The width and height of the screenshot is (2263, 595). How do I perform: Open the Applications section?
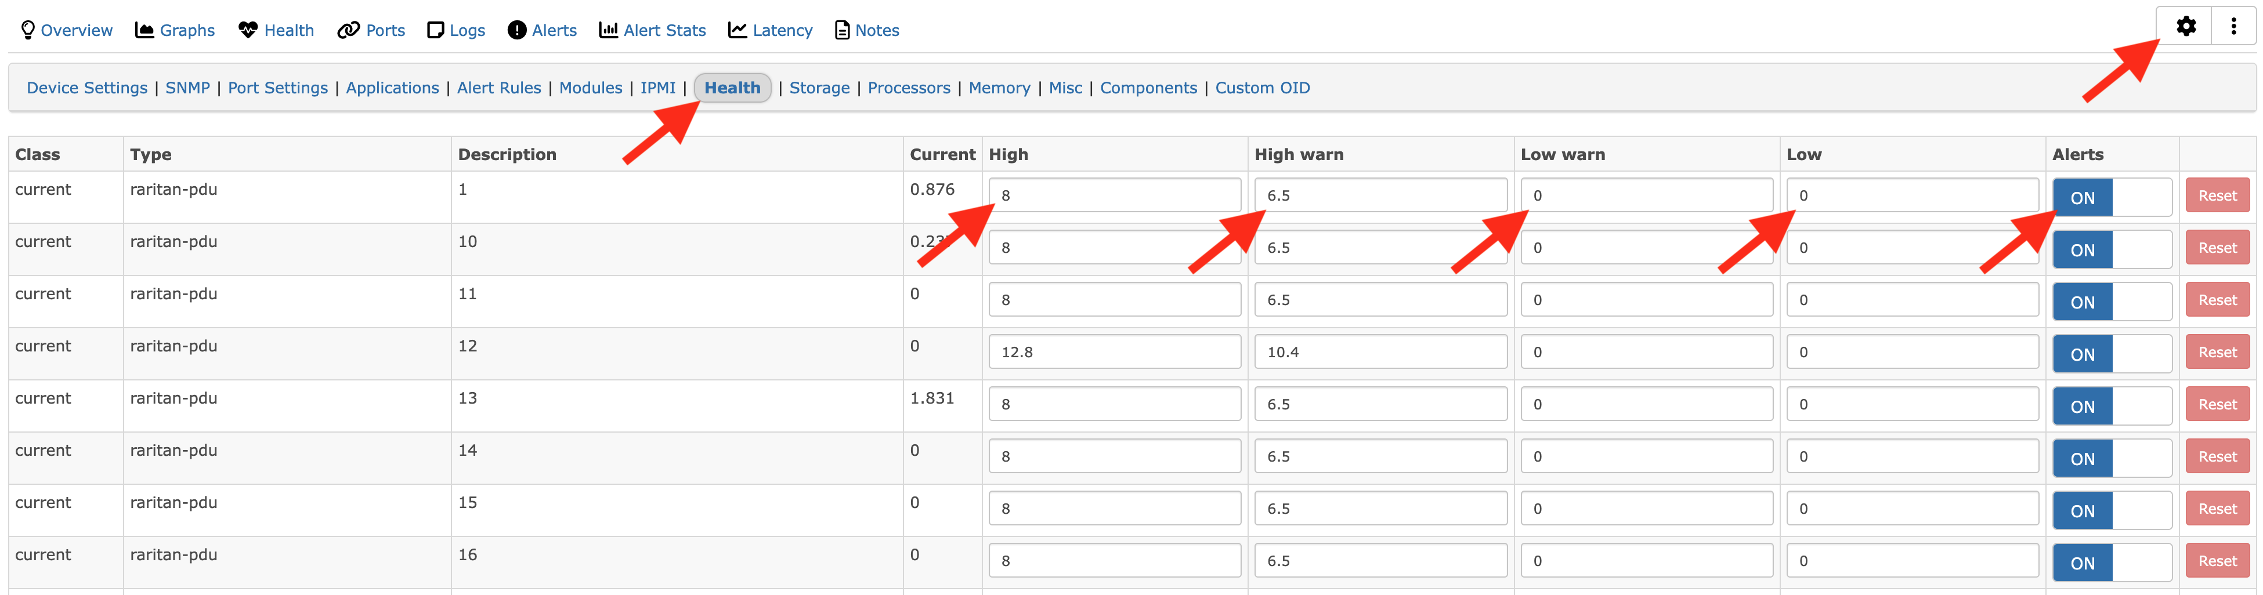point(393,88)
